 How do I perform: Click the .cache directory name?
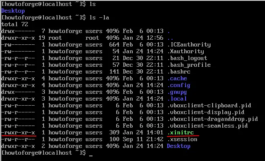pyautogui.click(x=177, y=79)
